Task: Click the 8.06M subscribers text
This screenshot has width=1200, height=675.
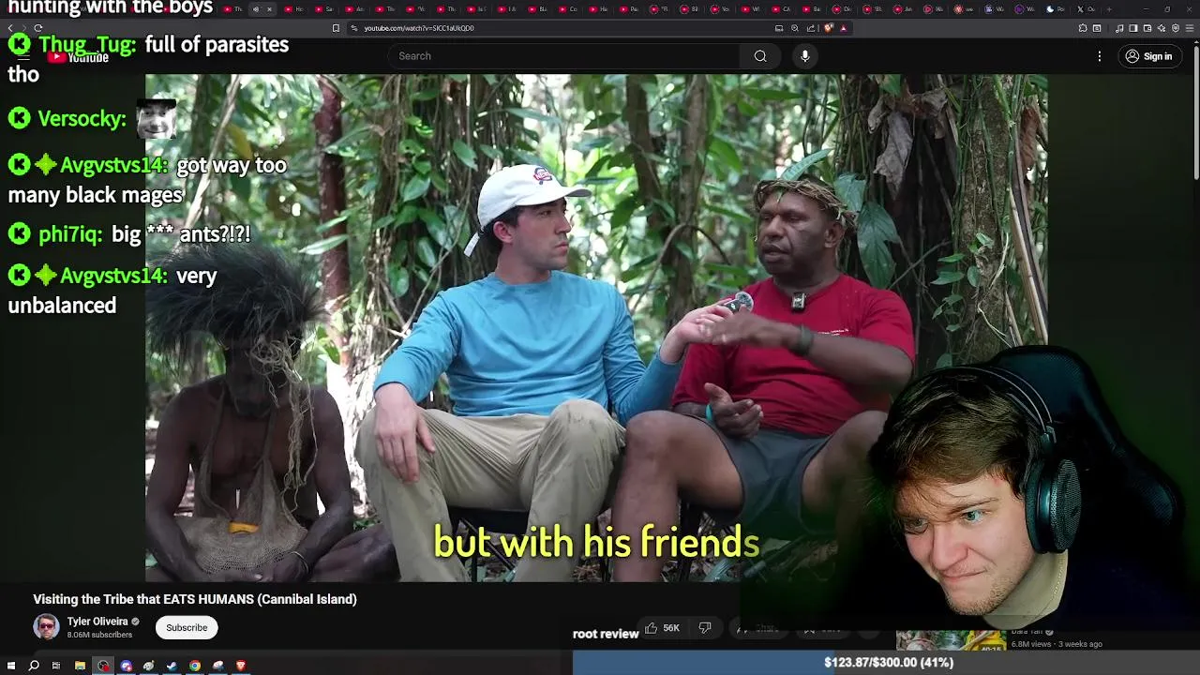Action: [x=99, y=635]
